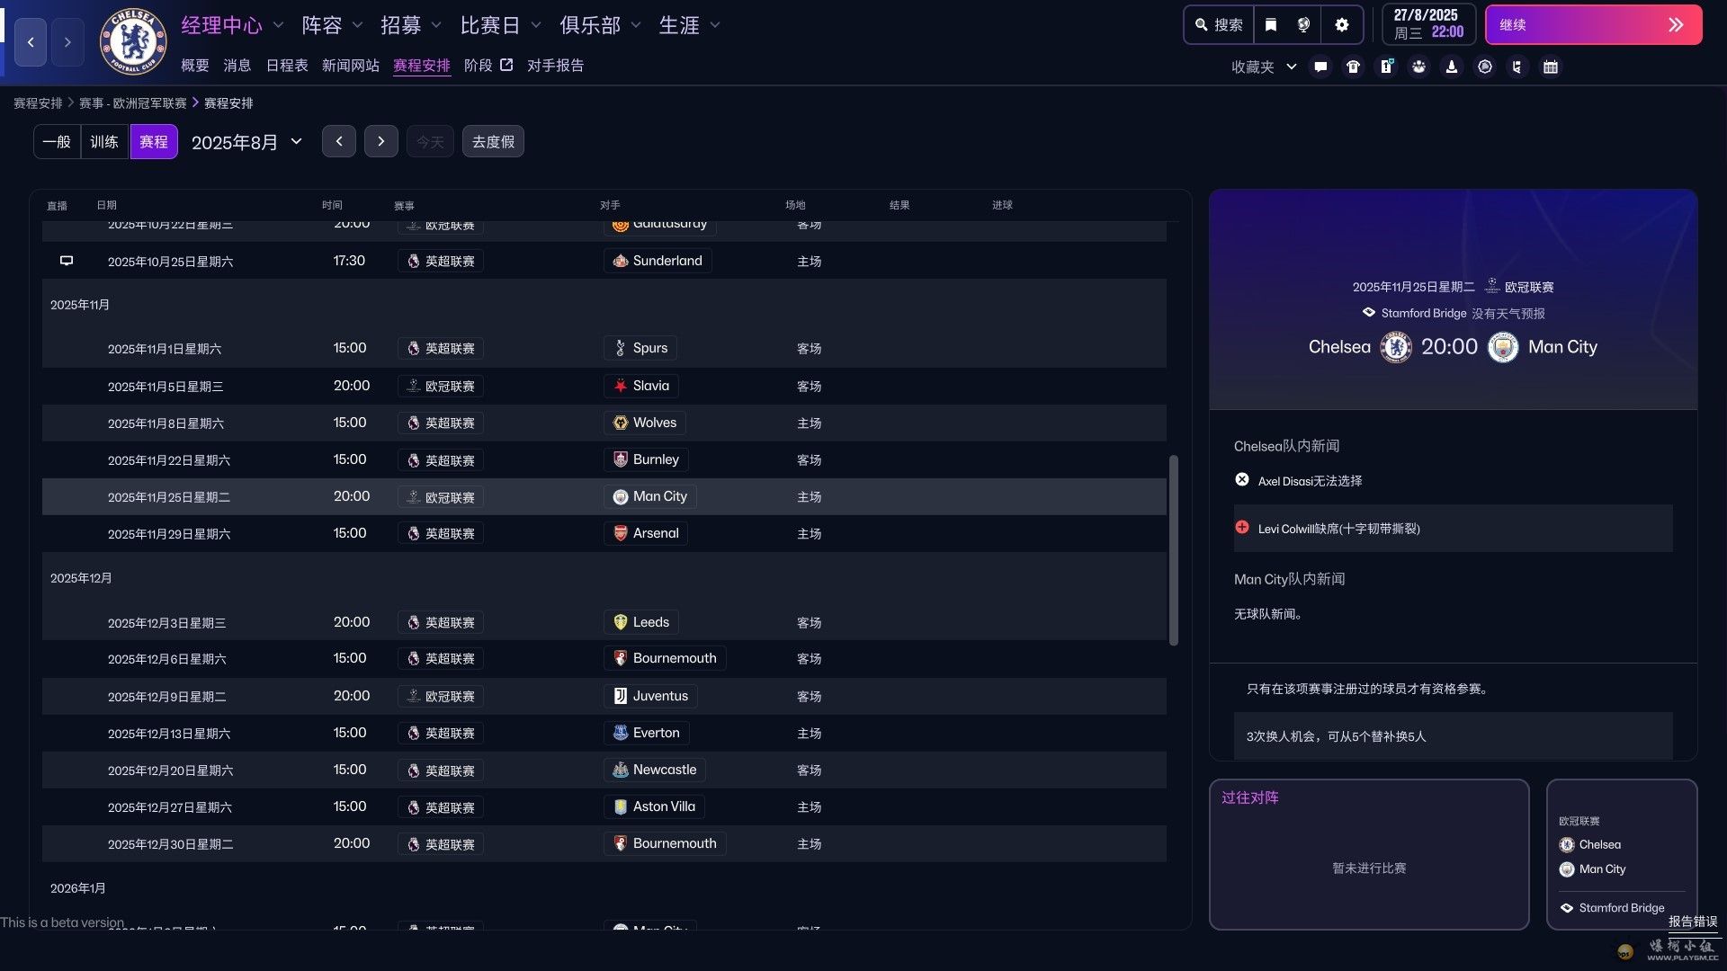The image size is (1727, 971).
Task: Click the 继续 continue button
Action: [1592, 25]
